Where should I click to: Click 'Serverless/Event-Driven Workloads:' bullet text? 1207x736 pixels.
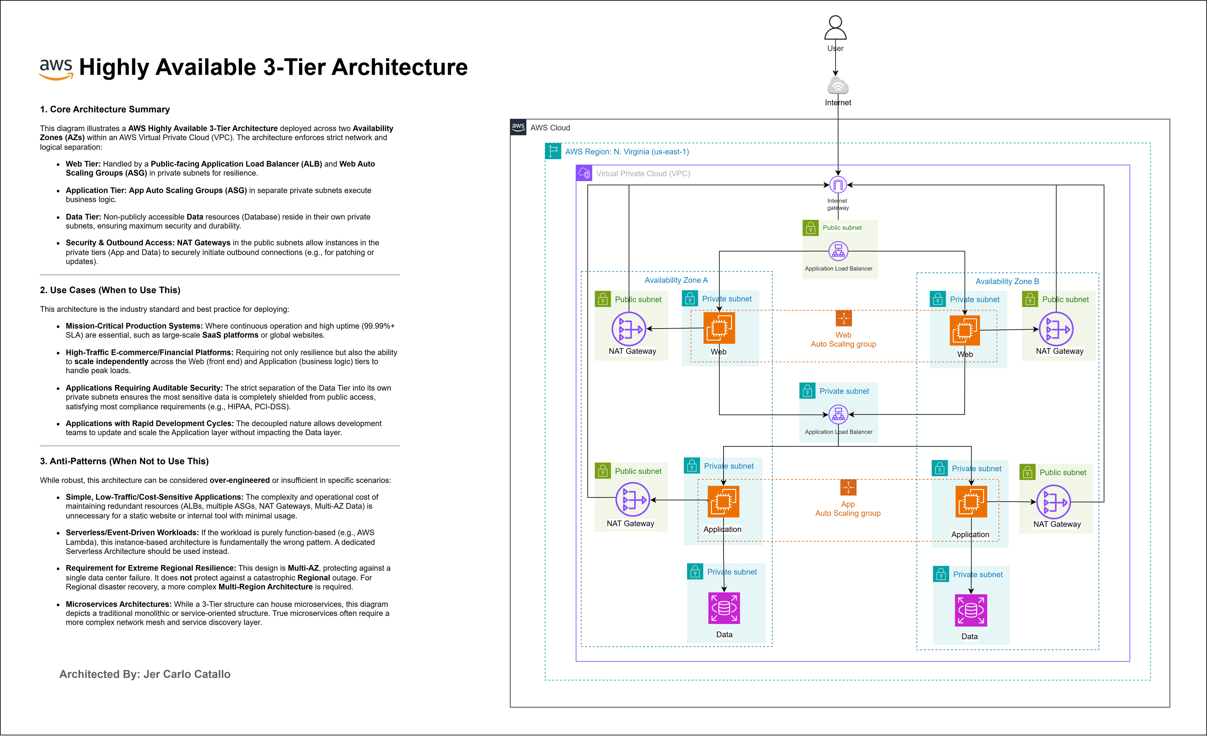[132, 533]
